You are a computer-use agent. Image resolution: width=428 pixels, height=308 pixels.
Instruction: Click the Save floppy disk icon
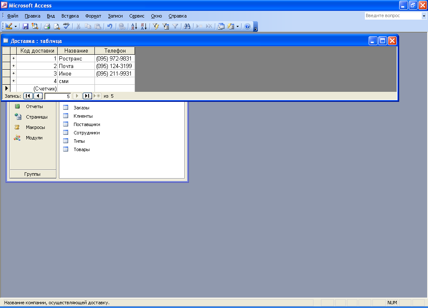click(25, 26)
